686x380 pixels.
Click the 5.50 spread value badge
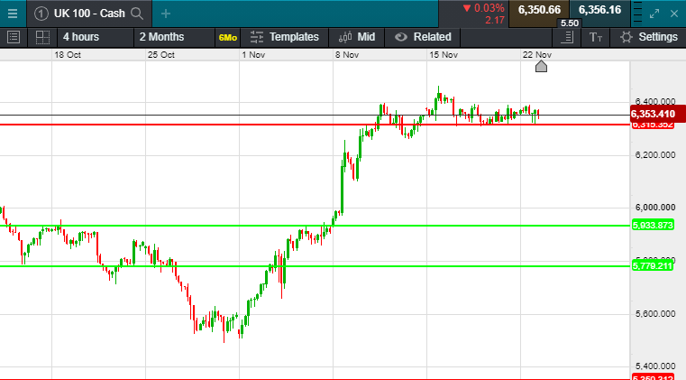pos(569,23)
